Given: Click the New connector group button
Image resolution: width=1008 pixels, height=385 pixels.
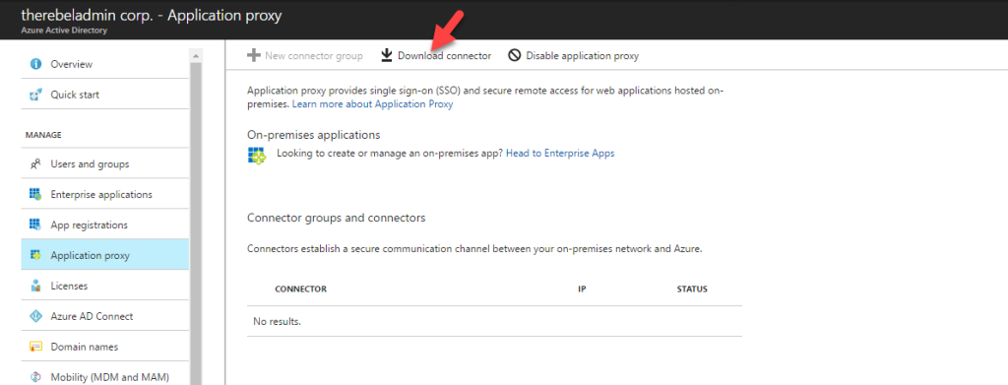Looking at the screenshot, I should 305,56.
